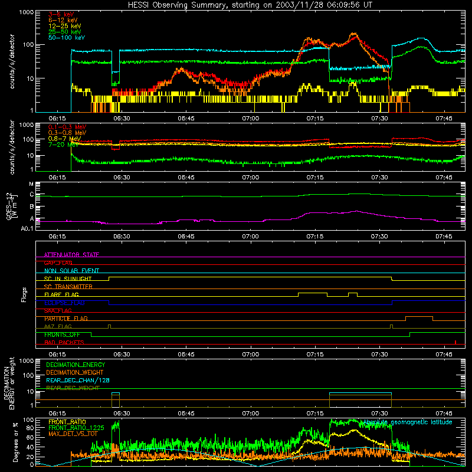Click the ATTENUATOR_STATE flag label
This screenshot has height=472, width=472.
(71, 255)
